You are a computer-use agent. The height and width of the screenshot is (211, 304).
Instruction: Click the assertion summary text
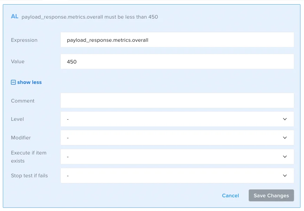90,17
